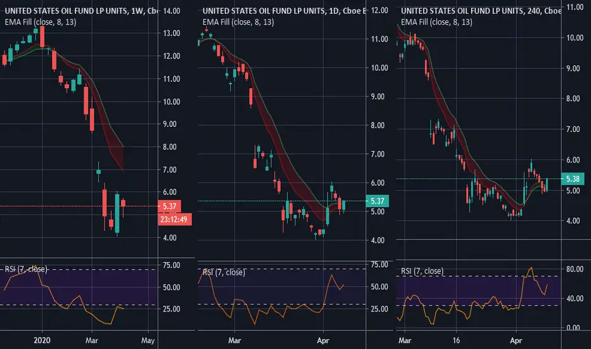Click the 2020 date label on weekly time axis
The image size is (591, 349).
[42, 340]
